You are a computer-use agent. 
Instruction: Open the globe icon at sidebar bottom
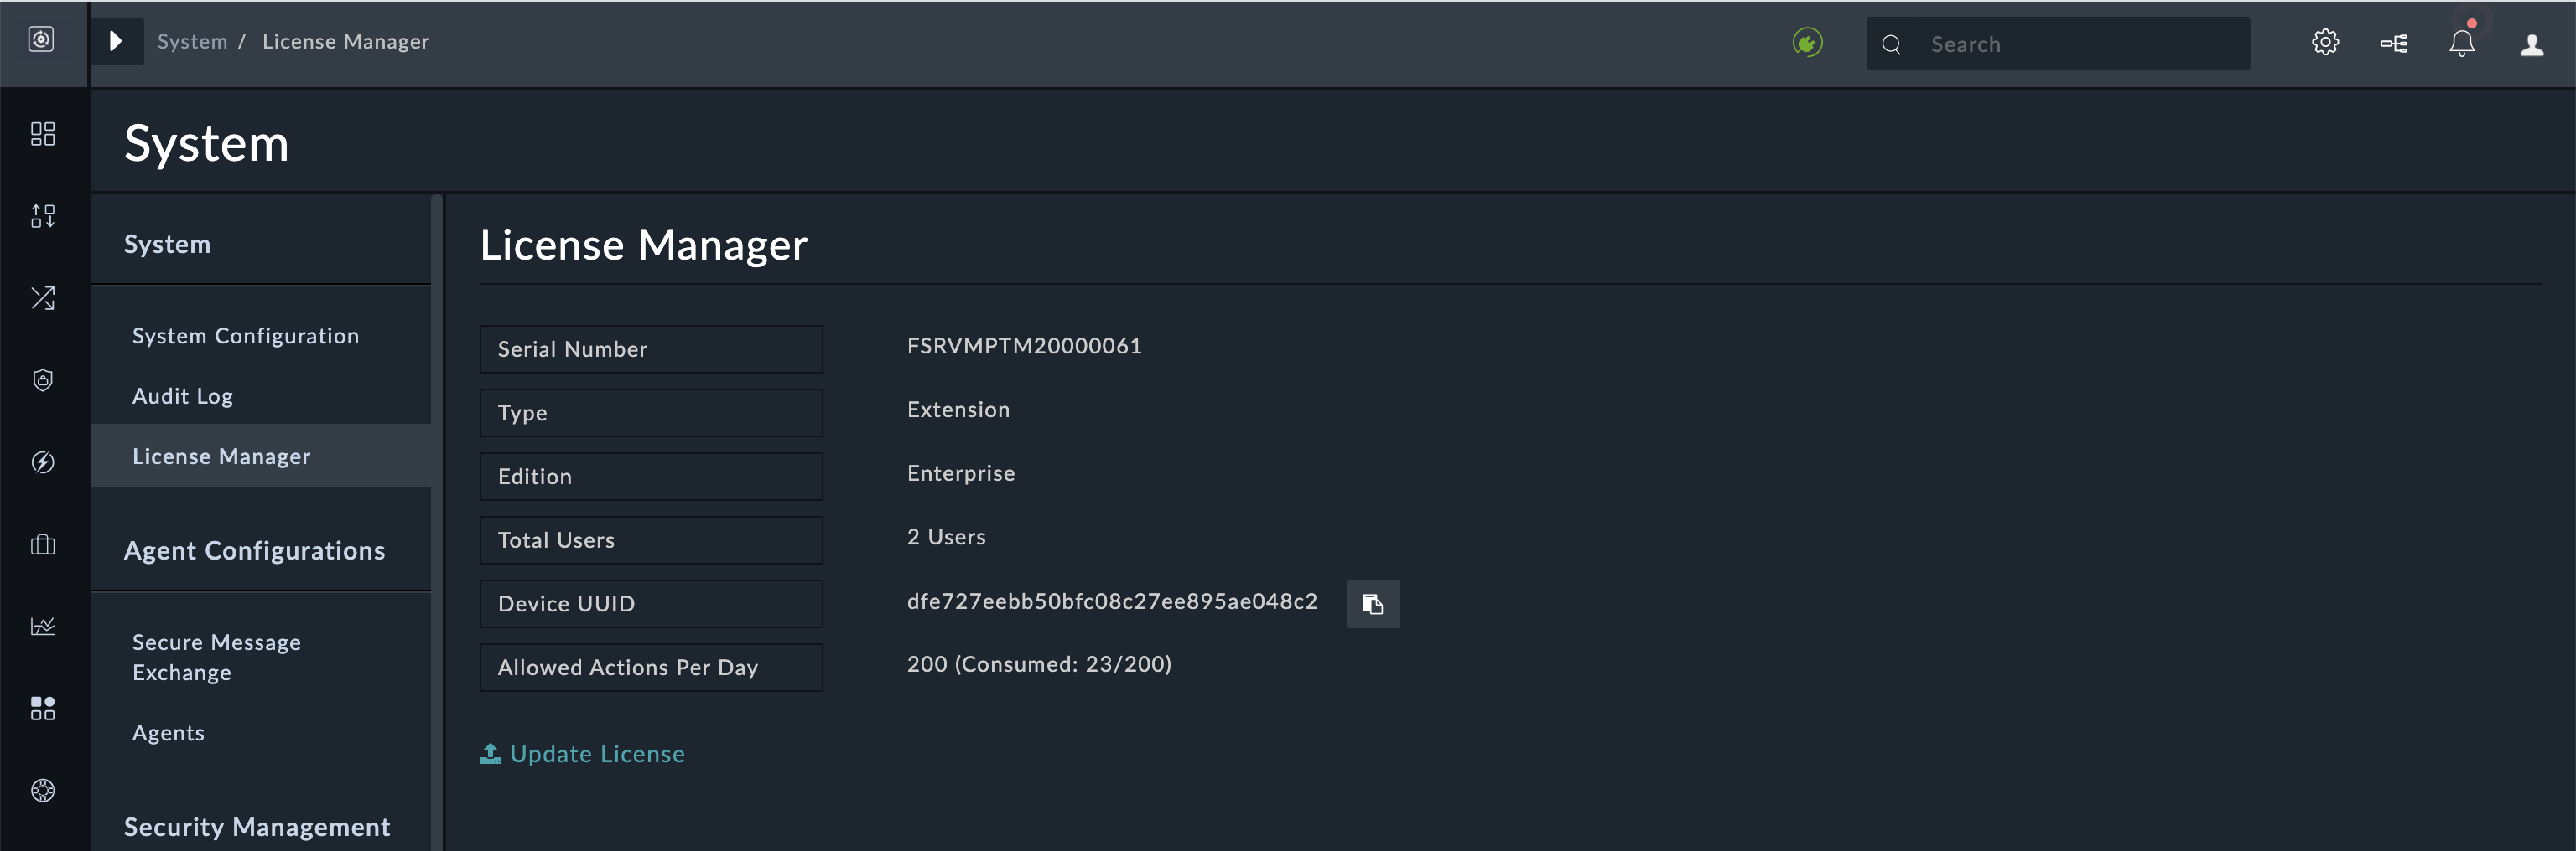pyautogui.click(x=43, y=790)
